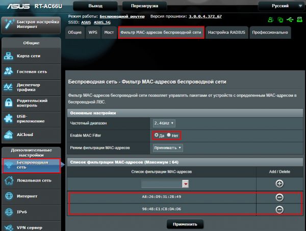Switch to the WPS tab
The height and width of the screenshot is (231, 306).
click(92, 32)
